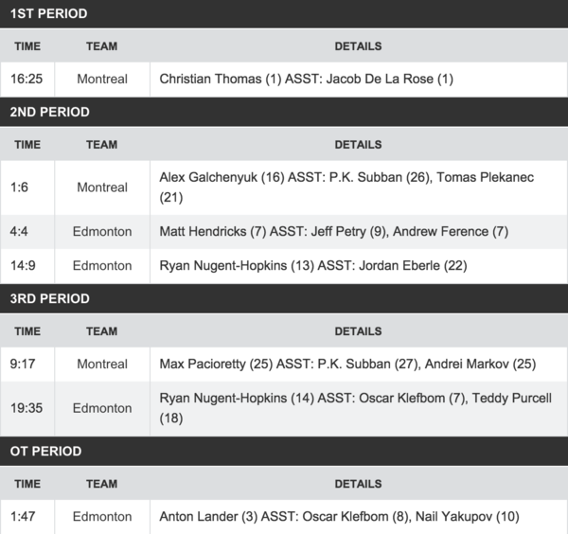Click the 19:35 time cell
568x534 pixels.
tap(27, 408)
